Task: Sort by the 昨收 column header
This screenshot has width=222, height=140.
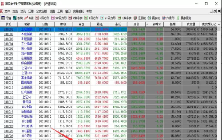Action: point(63,24)
